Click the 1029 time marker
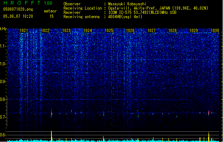The image size is (223, 142). (x=194, y=31)
